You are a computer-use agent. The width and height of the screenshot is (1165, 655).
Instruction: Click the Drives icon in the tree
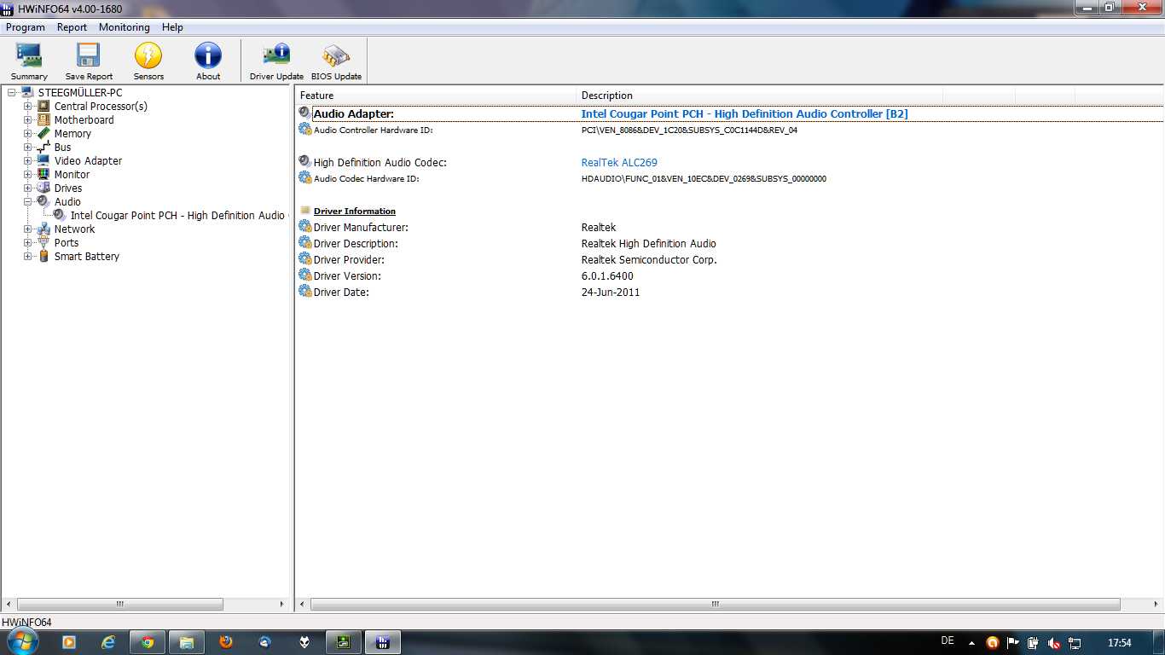(x=43, y=188)
